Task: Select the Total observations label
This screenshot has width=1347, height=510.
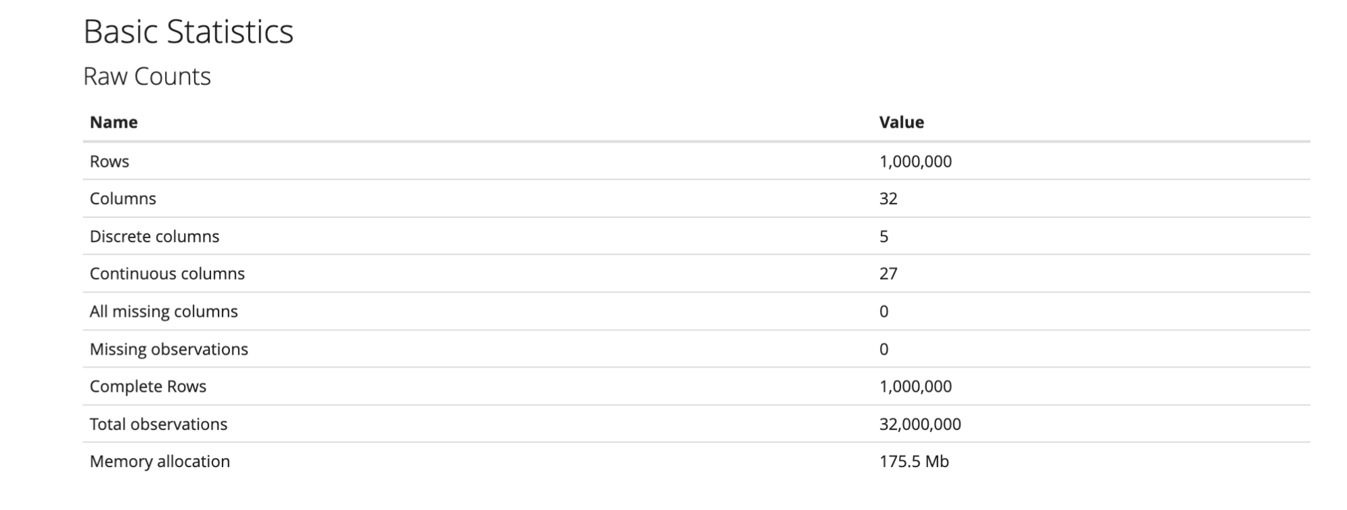Action: click(x=158, y=424)
